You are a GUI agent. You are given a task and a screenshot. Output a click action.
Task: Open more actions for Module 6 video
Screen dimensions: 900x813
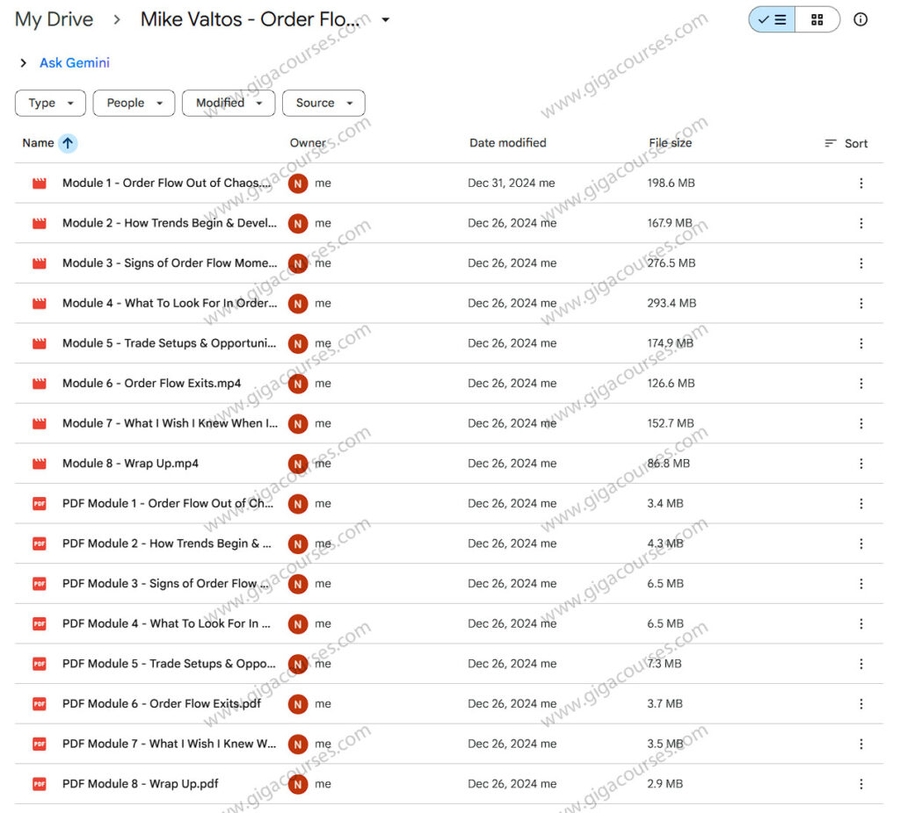pyautogui.click(x=860, y=384)
